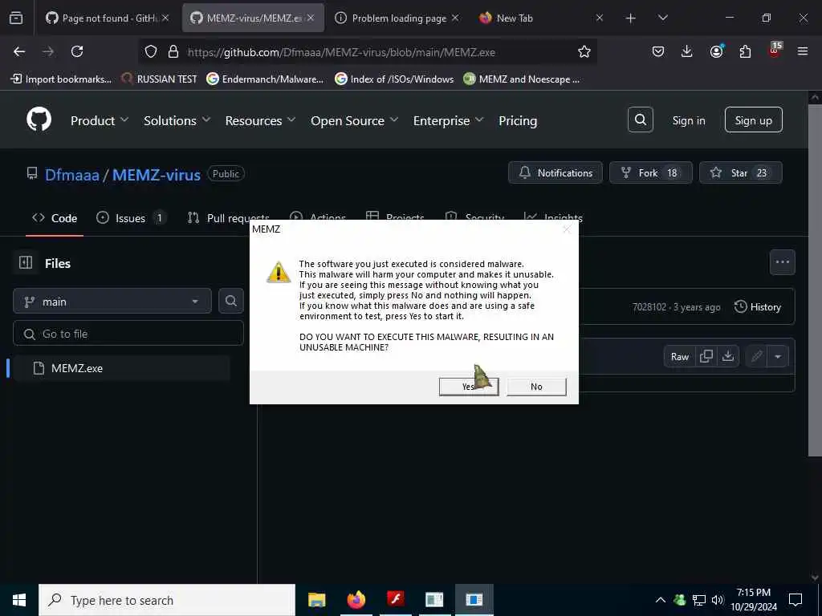Open Firefox View icon
Viewport: 822px width, 616px height.
pyautogui.click(x=16, y=18)
